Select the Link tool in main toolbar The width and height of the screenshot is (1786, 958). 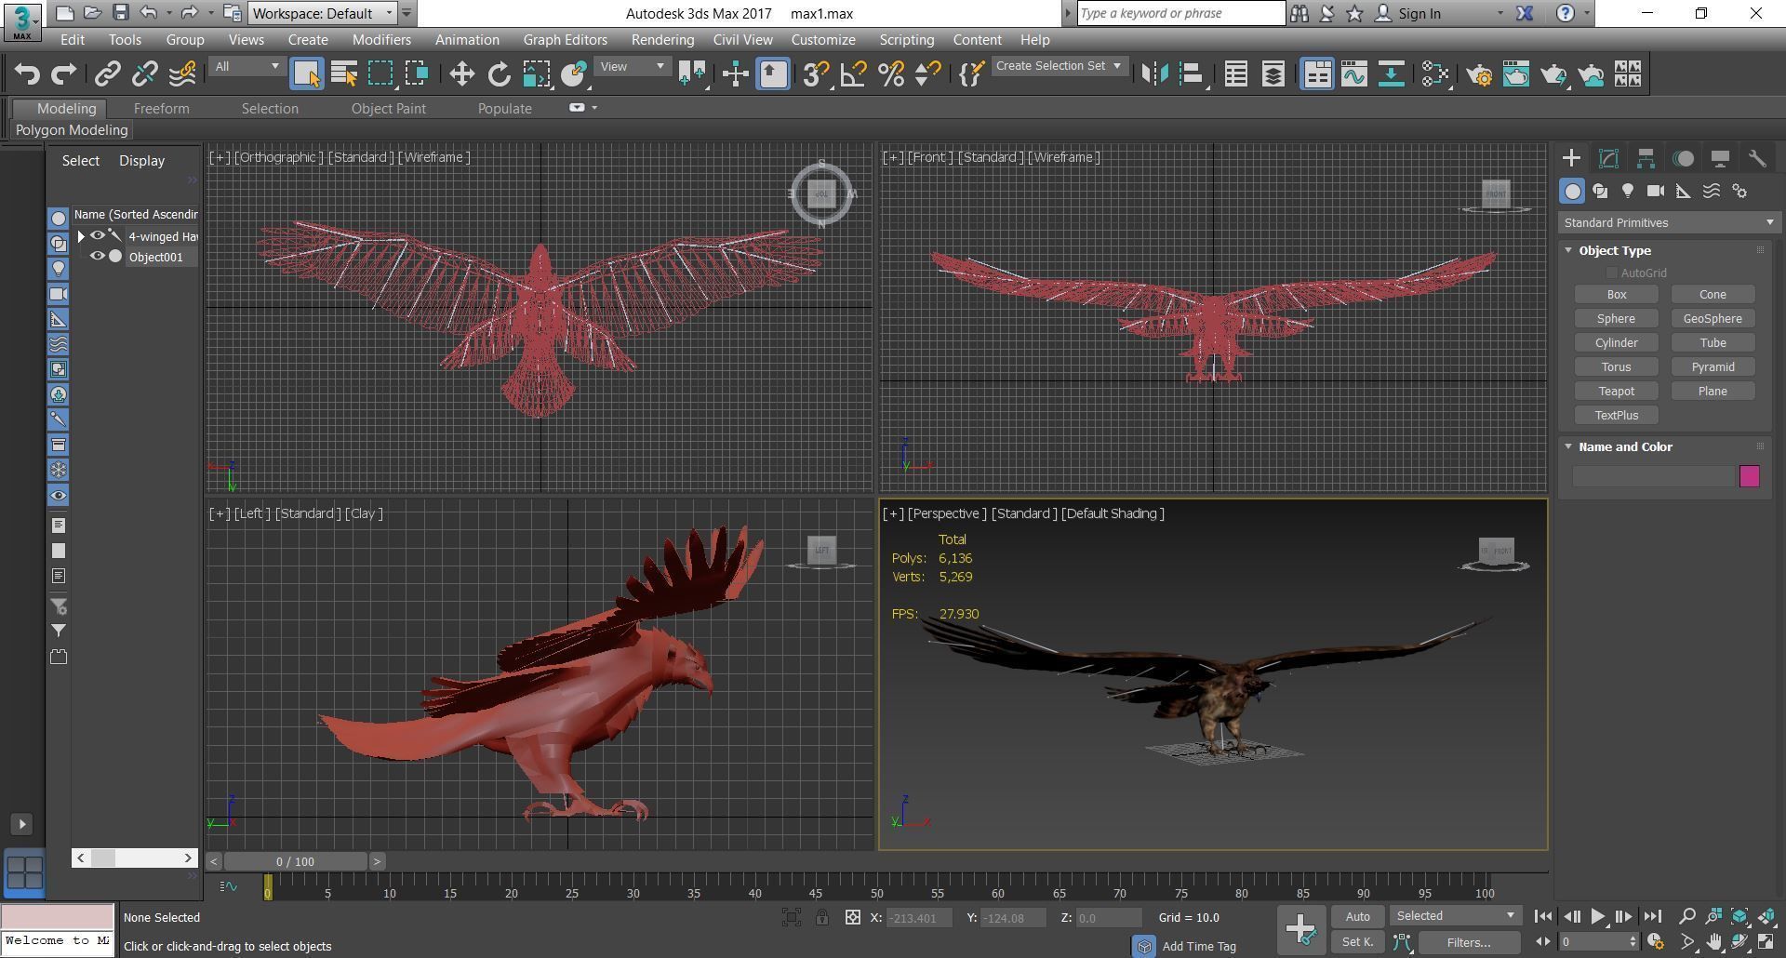pos(107,73)
